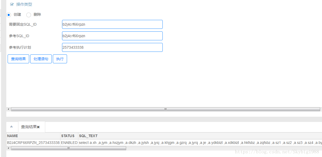This screenshot has height=157, width=322.
Task: Select the ENABLED status cell
Action: [69, 143]
